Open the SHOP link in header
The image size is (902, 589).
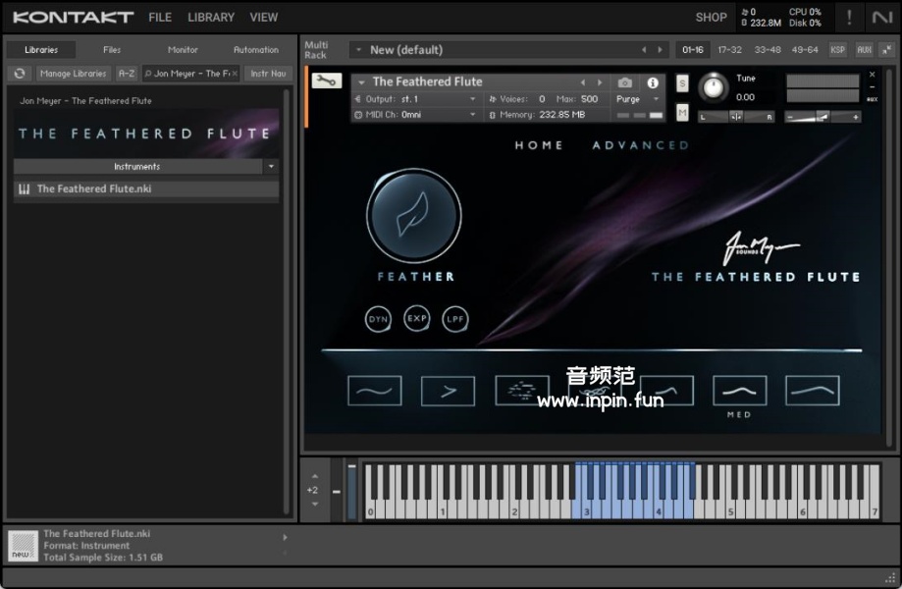[x=711, y=17]
